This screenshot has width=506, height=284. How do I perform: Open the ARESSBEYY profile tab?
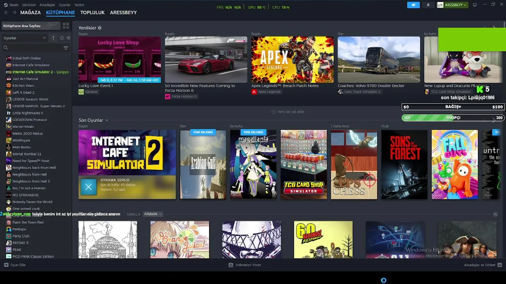click(x=123, y=13)
